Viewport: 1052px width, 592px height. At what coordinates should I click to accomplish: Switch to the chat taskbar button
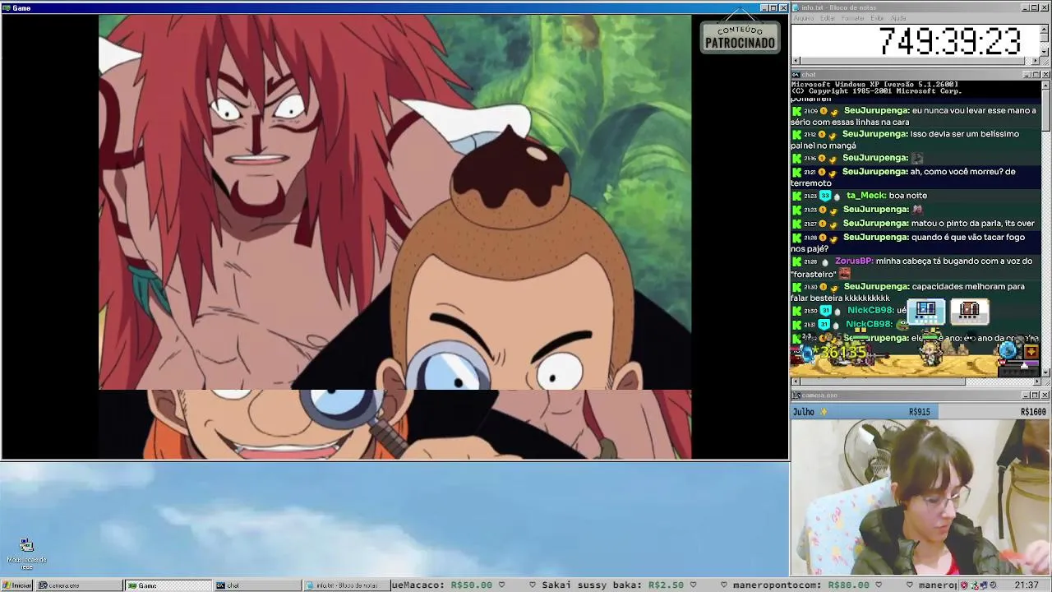257,585
